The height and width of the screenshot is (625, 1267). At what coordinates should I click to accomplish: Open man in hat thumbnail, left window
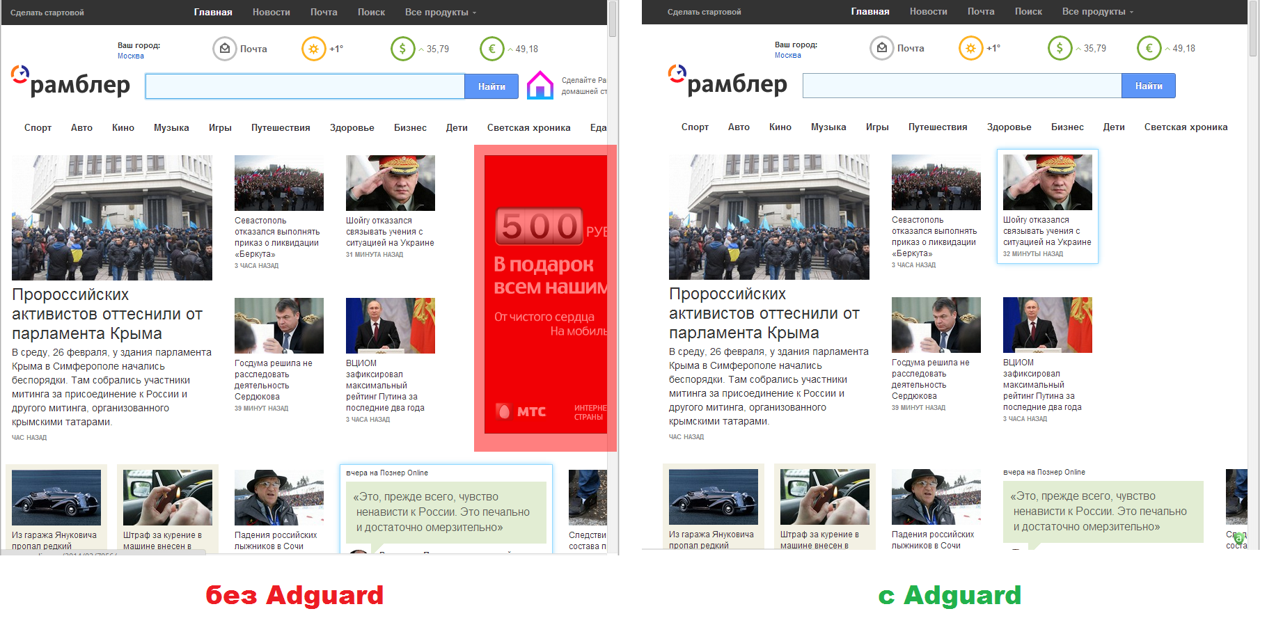coord(279,498)
